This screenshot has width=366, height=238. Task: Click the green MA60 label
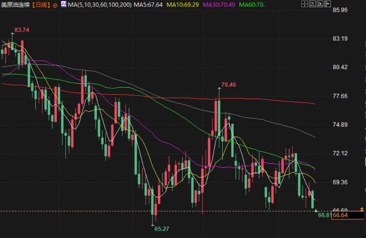point(252,5)
